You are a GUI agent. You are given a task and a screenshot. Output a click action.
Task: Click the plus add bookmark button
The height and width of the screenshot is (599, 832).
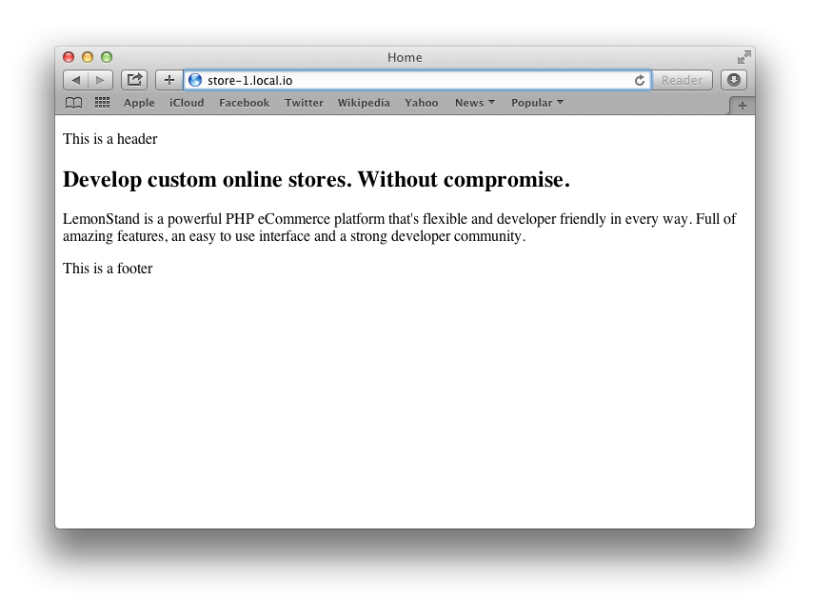168,80
